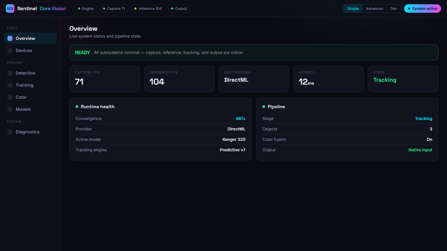
Task: Click the Color fusion row label
Action: click(x=274, y=140)
